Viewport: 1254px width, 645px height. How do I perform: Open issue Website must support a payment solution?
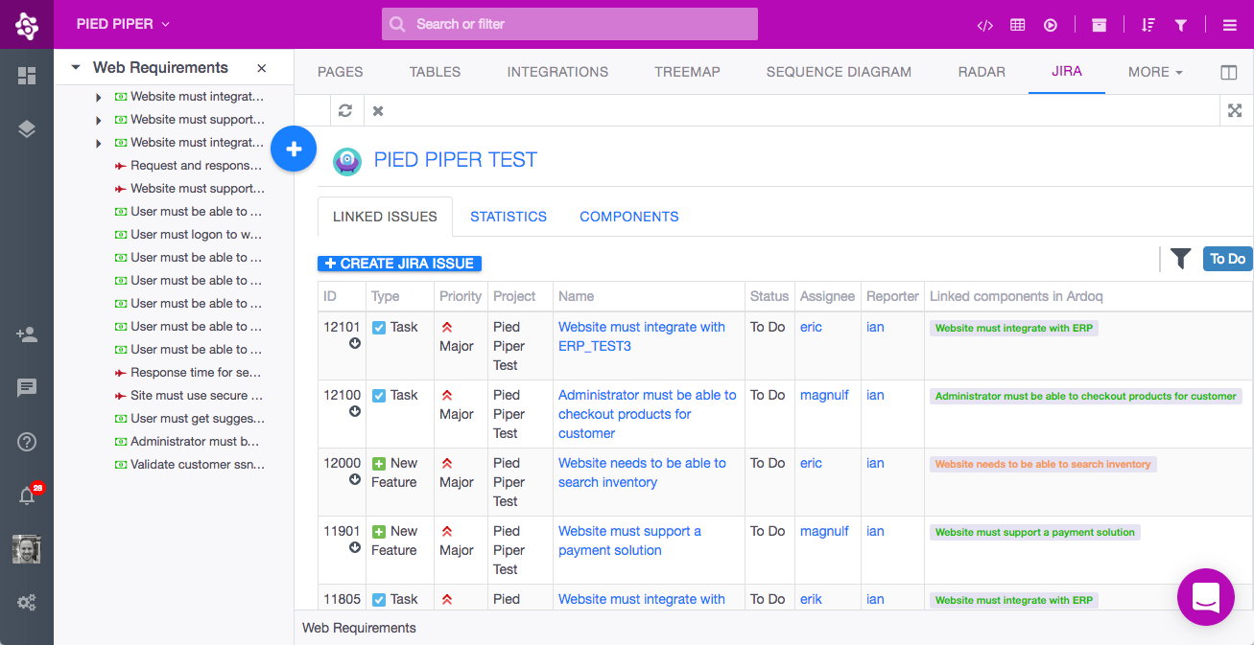click(629, 541)
